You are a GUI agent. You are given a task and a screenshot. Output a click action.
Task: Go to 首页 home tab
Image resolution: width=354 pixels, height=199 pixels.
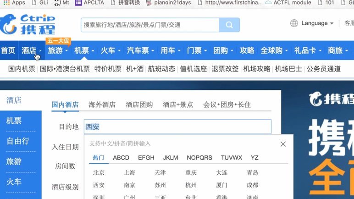point(8,50)
